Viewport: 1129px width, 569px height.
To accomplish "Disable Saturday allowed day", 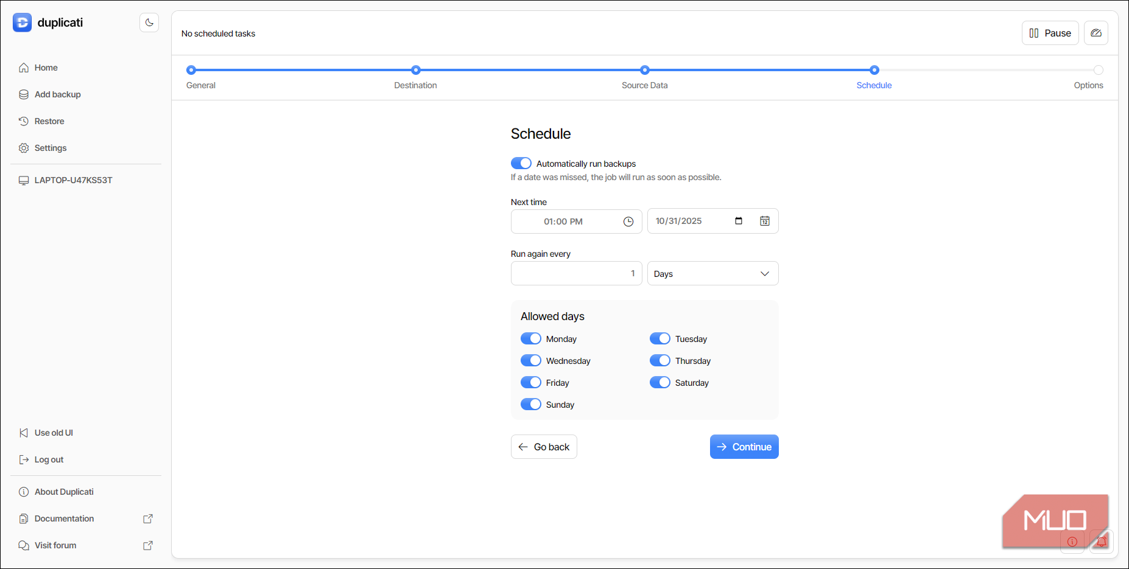I will (660, 382).
